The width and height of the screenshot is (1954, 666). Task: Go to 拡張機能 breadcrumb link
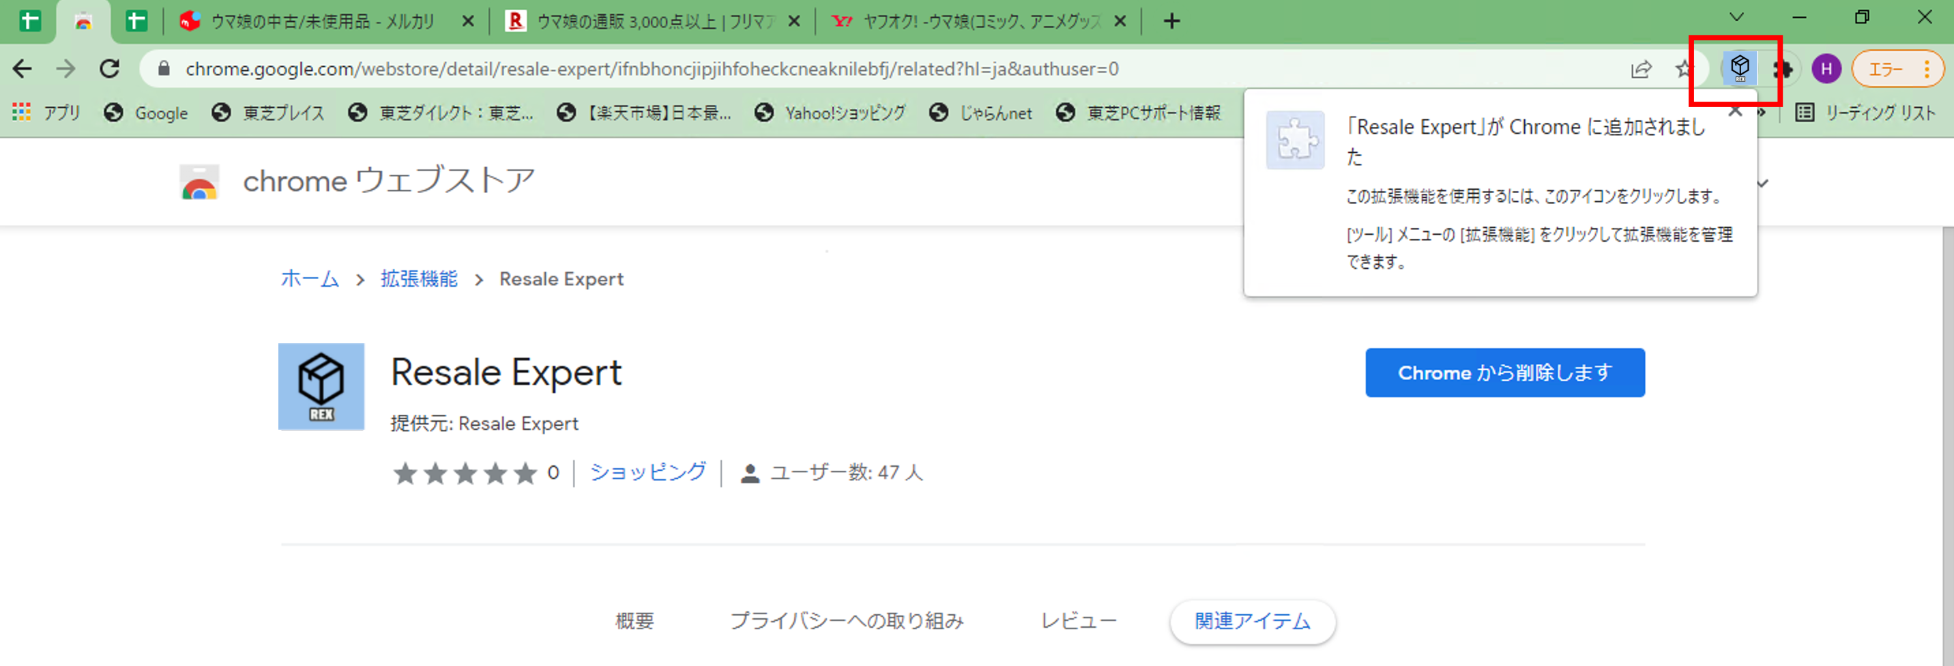(x=419, y=279)
